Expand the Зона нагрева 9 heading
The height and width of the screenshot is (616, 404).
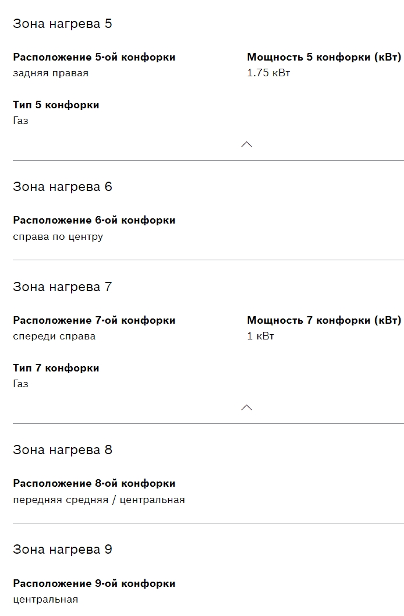tap(62, 550)
